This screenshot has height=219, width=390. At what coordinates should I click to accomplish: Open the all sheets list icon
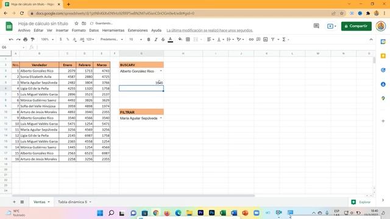coord(22,202)
